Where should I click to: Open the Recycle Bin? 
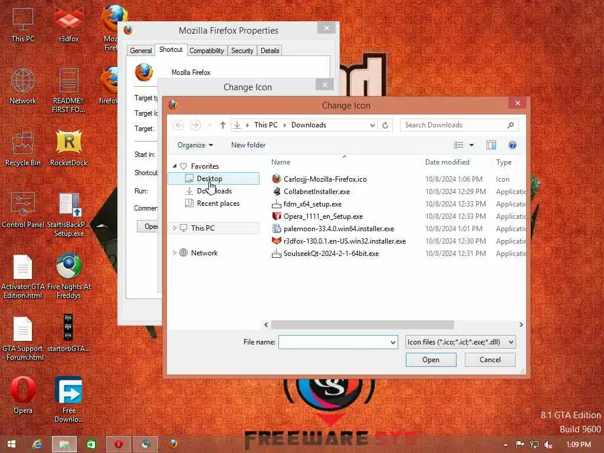pos(23,148)
